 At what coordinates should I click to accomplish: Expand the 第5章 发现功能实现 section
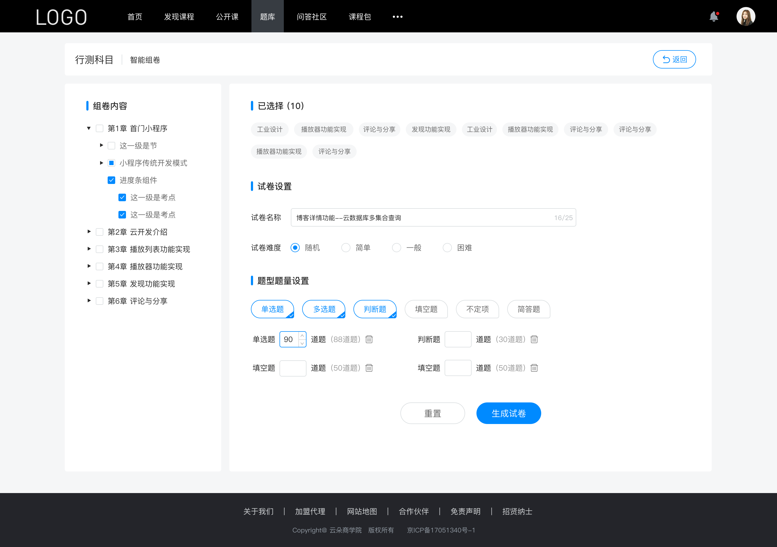(88, 283)
